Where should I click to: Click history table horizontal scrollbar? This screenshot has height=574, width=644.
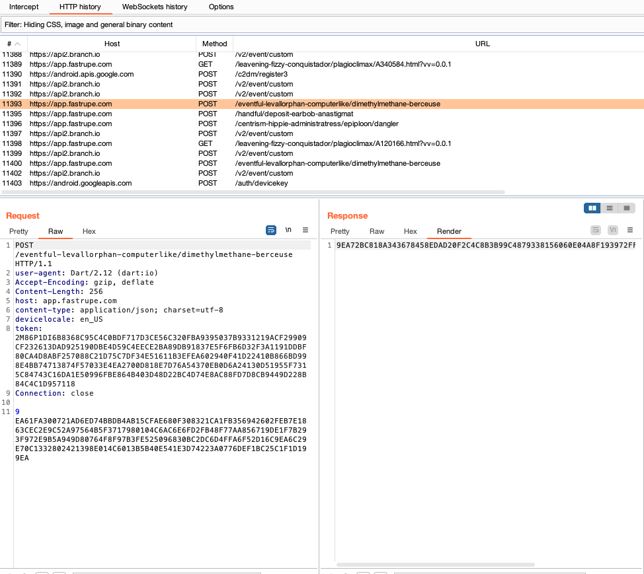coord(253,192)
